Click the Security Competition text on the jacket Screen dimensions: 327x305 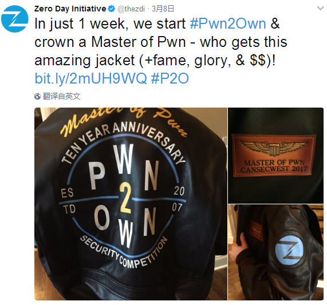point(124,253)
